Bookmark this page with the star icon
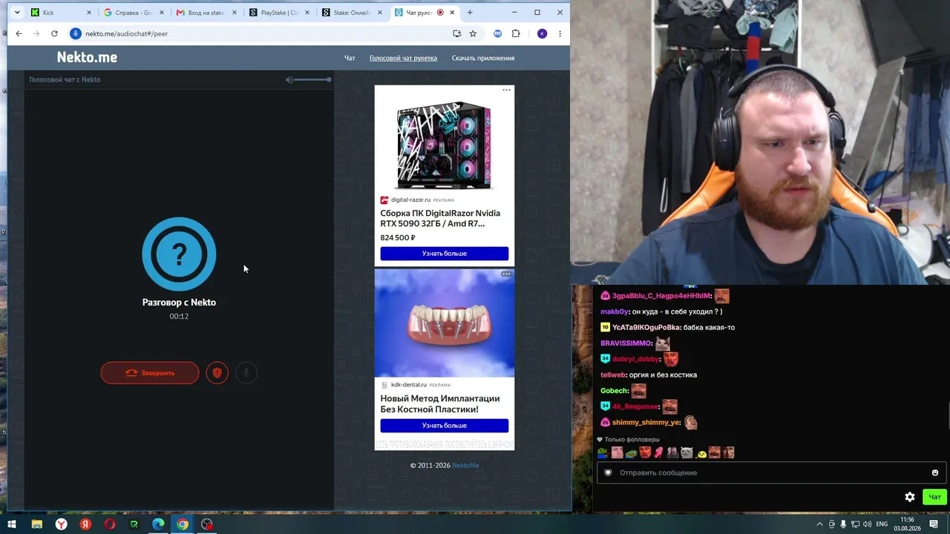 click(x=473, y=33)
